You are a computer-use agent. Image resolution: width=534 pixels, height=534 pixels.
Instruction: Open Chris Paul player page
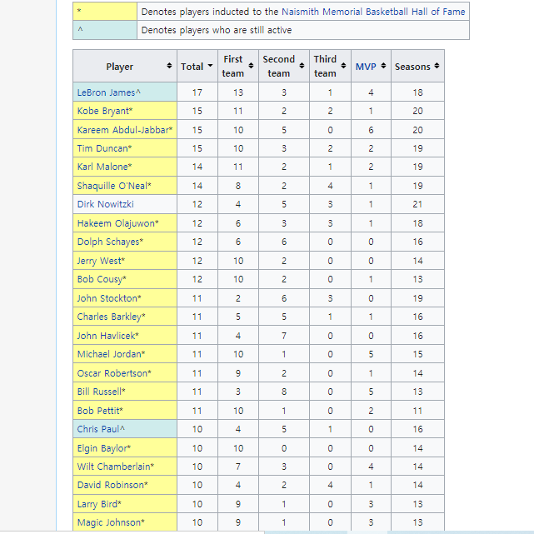tap(98, 429)
